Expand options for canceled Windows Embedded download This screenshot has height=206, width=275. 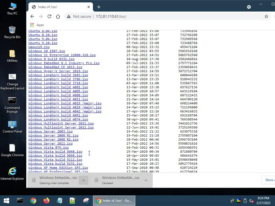click(146, 180)
